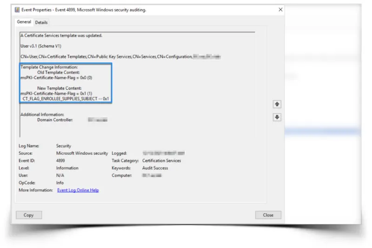Open the Event Log Online Help link
Image resolution: width=372 pixels, height=248 pixels.
tap(78, 190)
